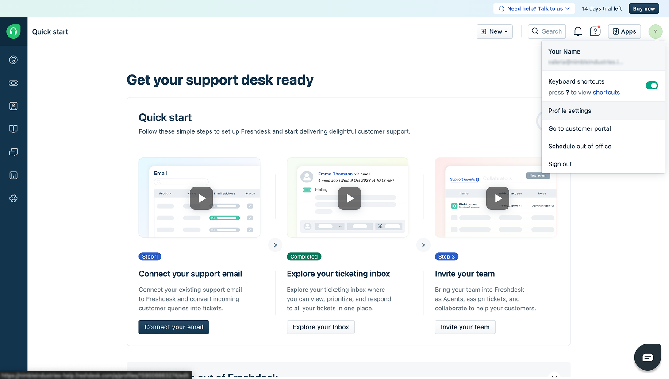This screenshot has height=379, width=669.
Task: Click the Freshdesk headset logo
Action: (x=13, y=31)
